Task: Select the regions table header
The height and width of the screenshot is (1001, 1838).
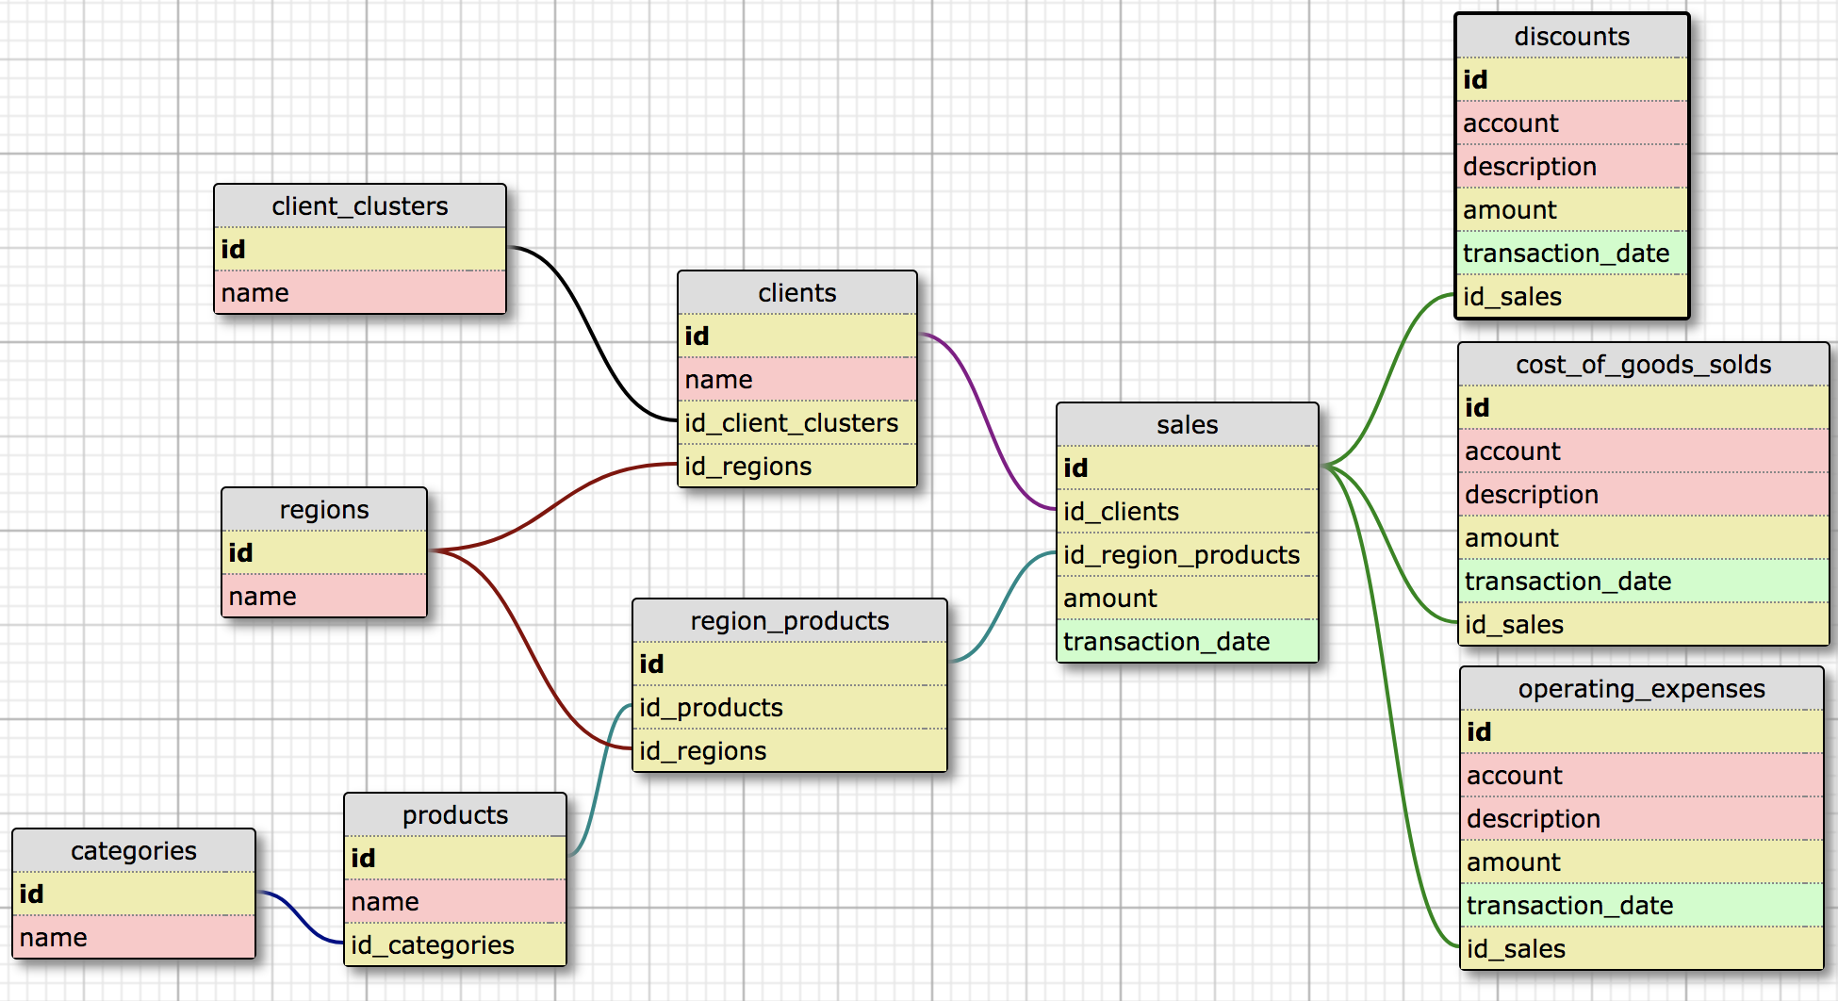Action: (323, 509)
